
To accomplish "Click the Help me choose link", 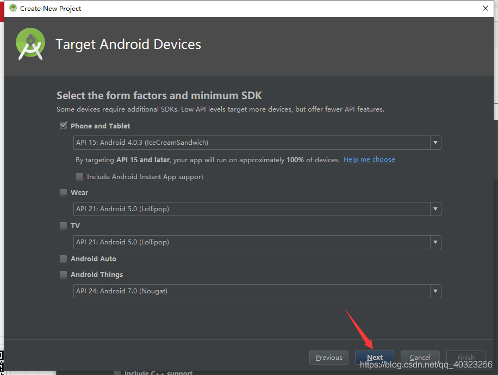I will pos(369,159).
